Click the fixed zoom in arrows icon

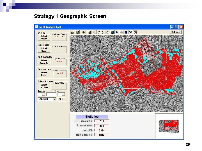click(x=99, y=32)
